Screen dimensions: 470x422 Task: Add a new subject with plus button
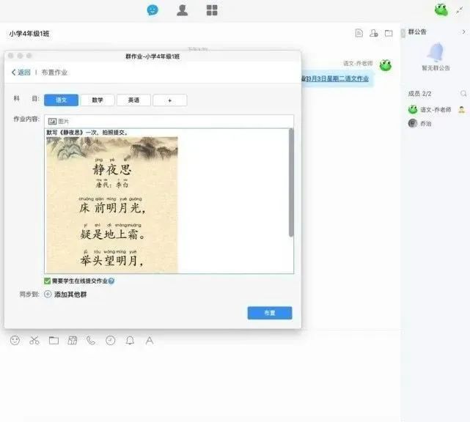(x=170, y=100)
